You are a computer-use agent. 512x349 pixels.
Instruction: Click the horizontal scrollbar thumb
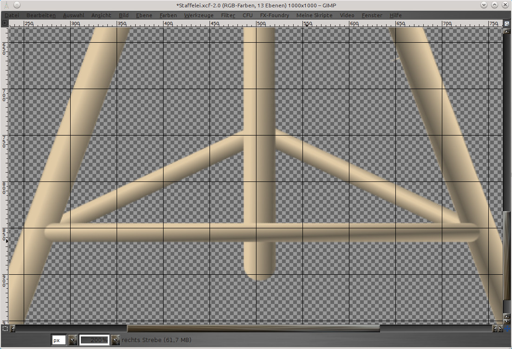[253, 329]
